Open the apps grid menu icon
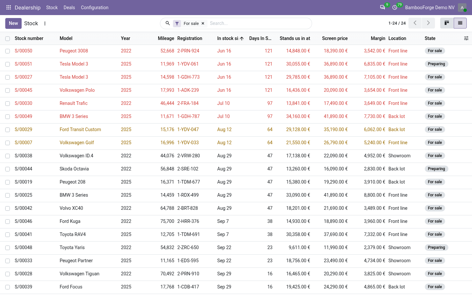The image size is (472, 295). [9, 7]
